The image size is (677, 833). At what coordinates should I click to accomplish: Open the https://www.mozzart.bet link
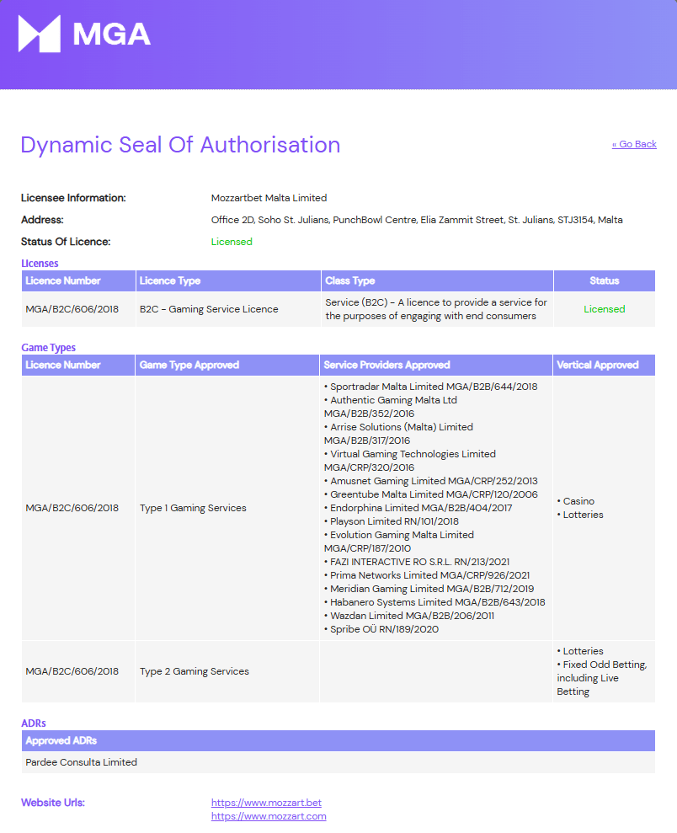click(266, 802)
